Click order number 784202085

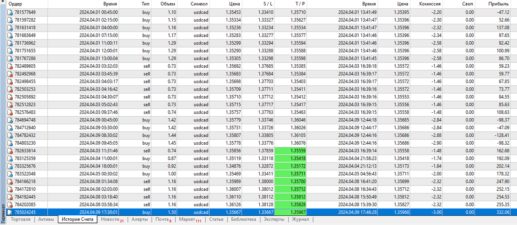pyautogui.click(x=25, y=205)
